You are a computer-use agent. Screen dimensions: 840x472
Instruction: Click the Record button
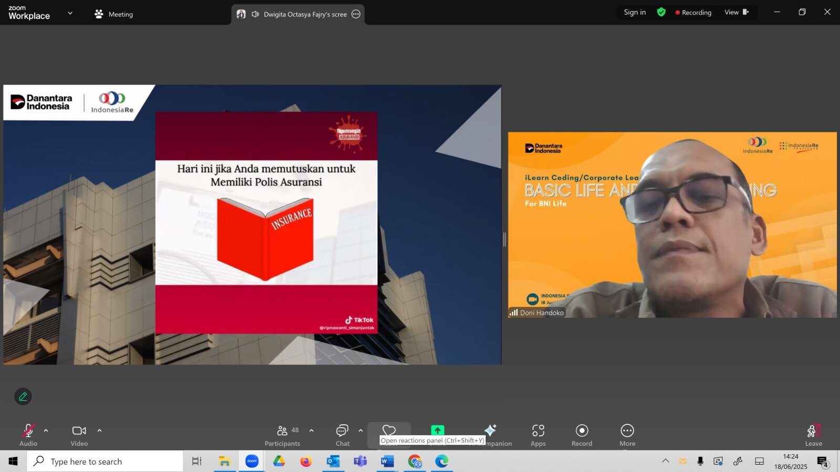[x=582, y=435]
